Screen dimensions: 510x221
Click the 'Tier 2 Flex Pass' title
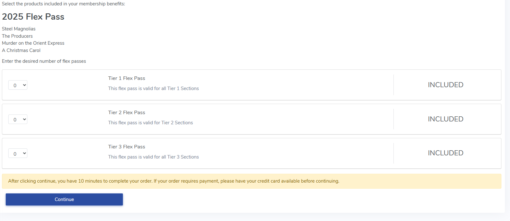click(127, 113)
